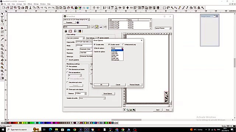This screenshot has width=236, height=132.
Task: Choose Spot color in White ink options list
Action: [117, 54]
